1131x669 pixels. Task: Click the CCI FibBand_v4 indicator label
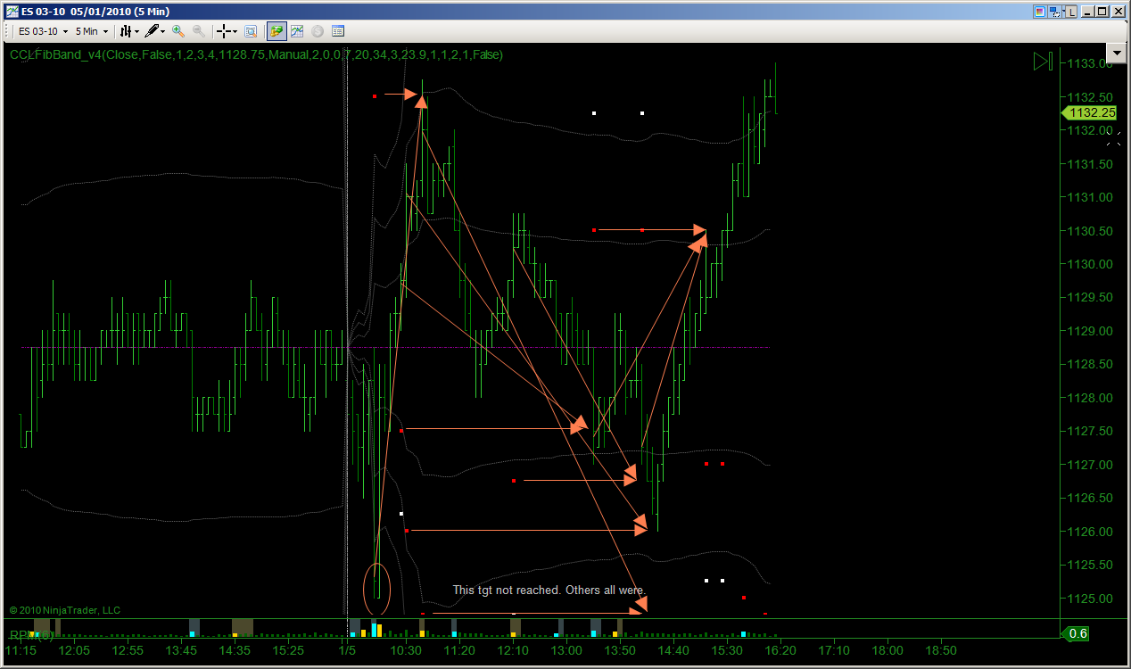pyautogui.click(x=256, y=54)
